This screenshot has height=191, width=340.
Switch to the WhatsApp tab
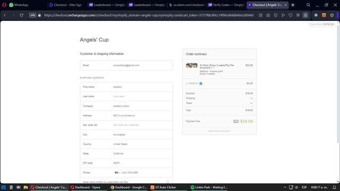[19, 5]
